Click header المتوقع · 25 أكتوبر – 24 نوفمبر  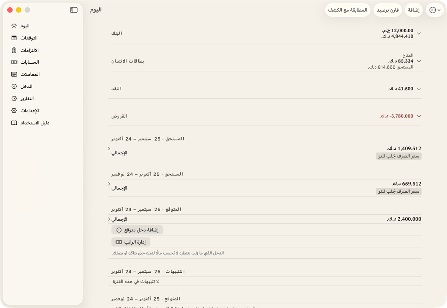pos(146,299)
